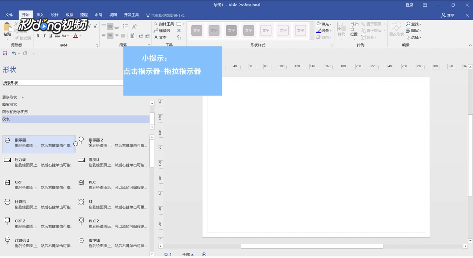The height and width of the screenshot is (258, 473).
Task: Toggle center paragraph alignment
Action: click(110, 36)
